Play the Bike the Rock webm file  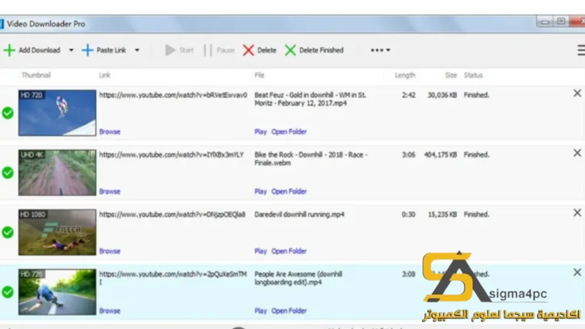[x=260, y=192]
